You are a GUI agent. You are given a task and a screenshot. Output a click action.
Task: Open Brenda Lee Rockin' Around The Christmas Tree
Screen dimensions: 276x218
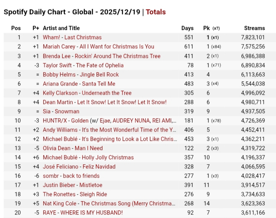(x=101, y=56)
